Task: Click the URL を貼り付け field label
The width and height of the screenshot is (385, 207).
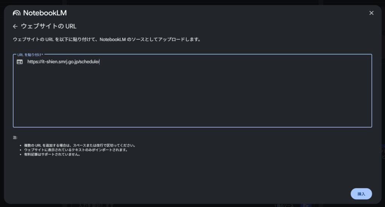Action: pyautogui.click(x=30, y=55)
